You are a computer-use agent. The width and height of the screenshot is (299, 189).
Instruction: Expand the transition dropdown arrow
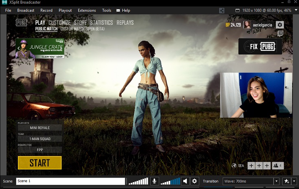pyautogui.click(x=277, y=181)
